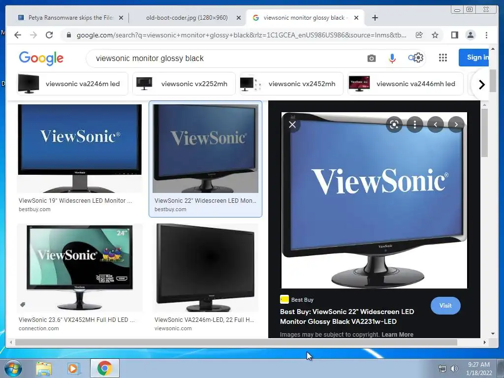
Task: Open ViewSonic 19" Widescreen LED thumbnail
Action: click(x=80, y=148)
